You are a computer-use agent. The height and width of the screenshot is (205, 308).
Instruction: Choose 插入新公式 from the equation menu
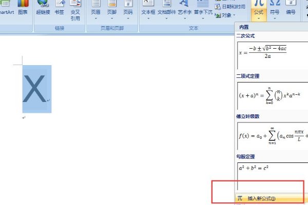click(261, 198)
